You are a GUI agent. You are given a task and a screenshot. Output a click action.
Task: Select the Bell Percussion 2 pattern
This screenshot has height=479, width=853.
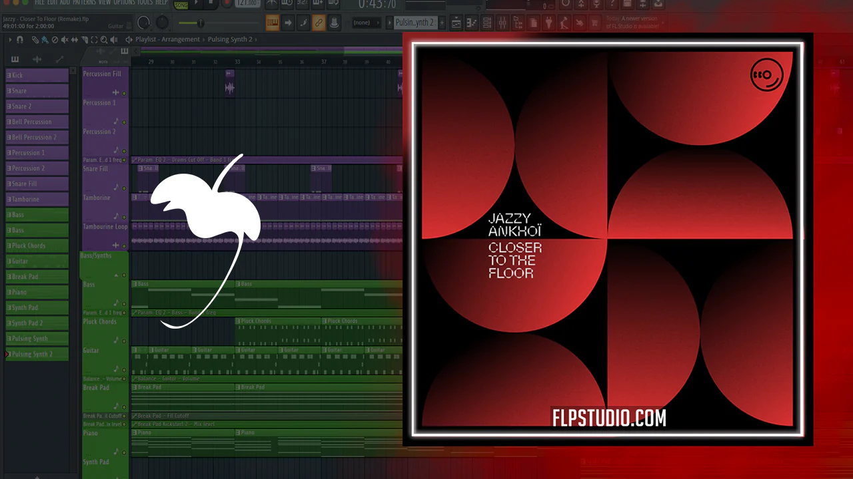coord(37,137)
